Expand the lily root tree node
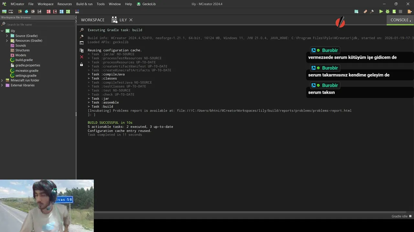The height and width of the screenshot is (232, 414). [2, 31]
